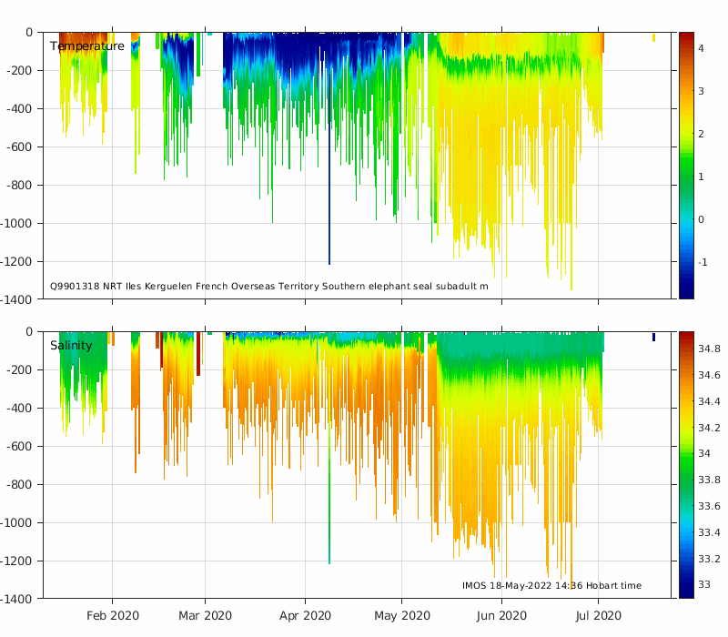Click the Apr 2020 x-axis label
The height and width of the screenshot is (637, 728).
click(x=305, y=616)
